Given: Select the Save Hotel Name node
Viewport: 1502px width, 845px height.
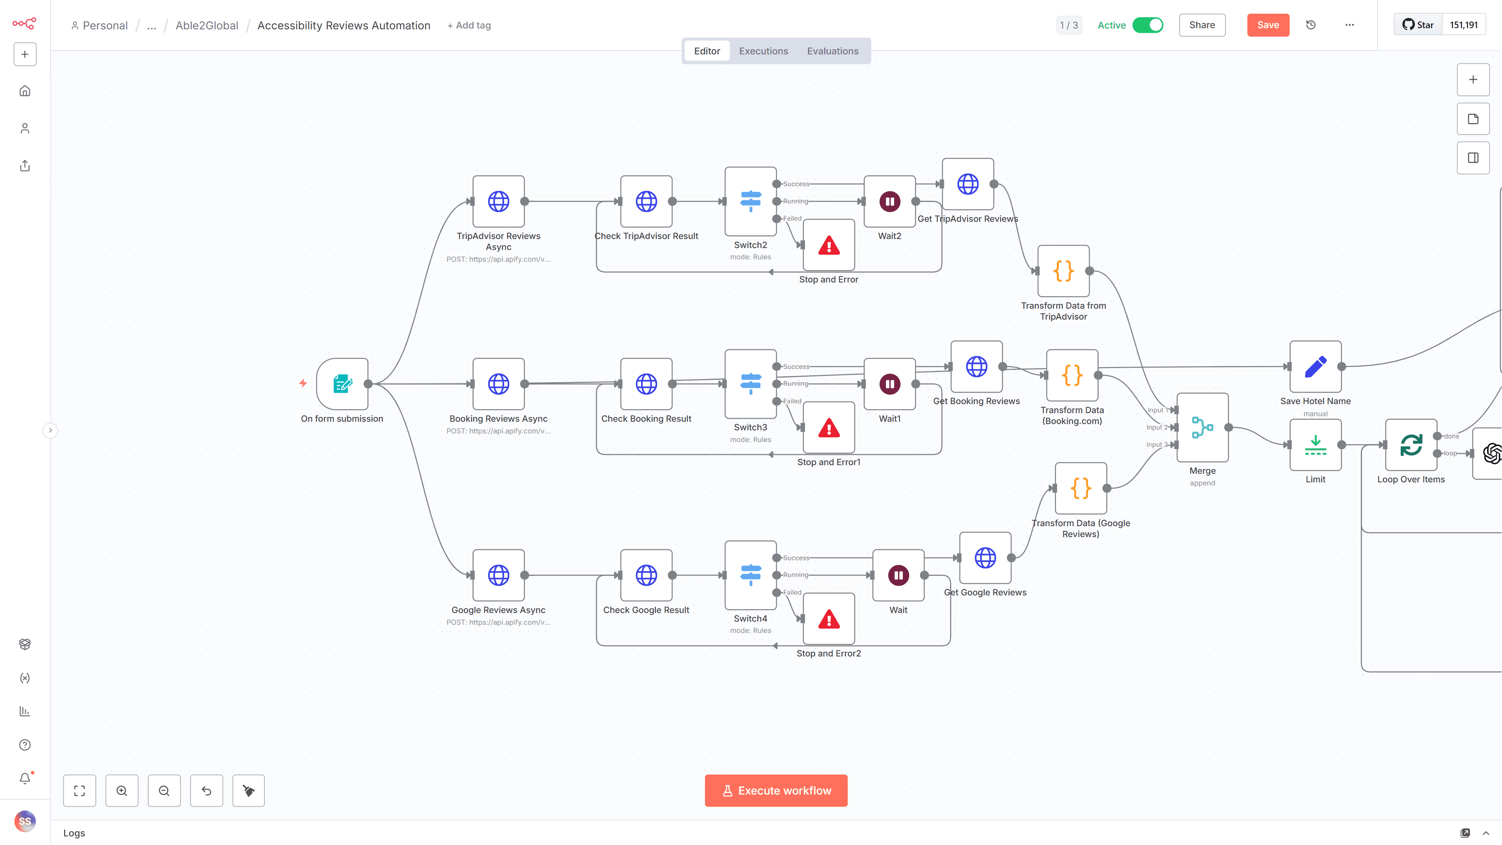Looking at the screenshot, I should tap(1315, 367).
